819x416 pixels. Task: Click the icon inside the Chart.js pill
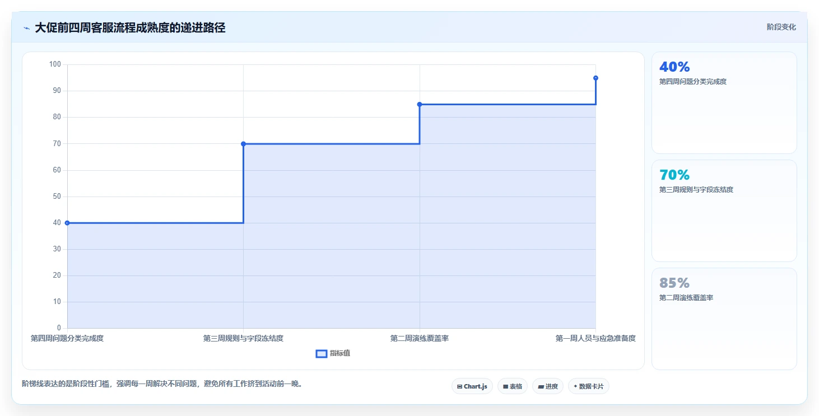(459, 386)
